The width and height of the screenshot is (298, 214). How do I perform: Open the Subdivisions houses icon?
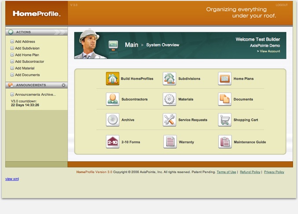point(169,79)
